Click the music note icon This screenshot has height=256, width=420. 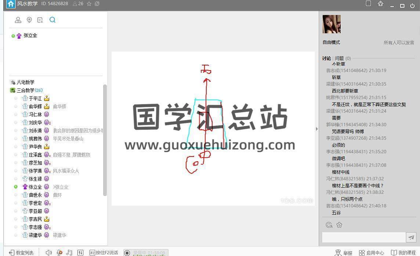click(x=69, y=253)
